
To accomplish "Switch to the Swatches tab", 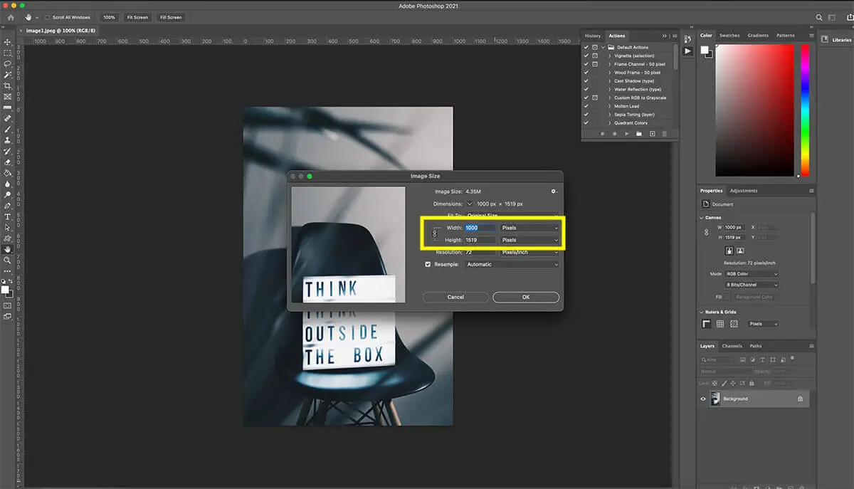I will [x=729, y=36].
